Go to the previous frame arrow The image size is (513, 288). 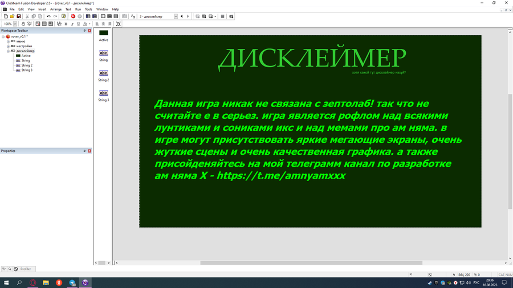click(x=182, y=17)
